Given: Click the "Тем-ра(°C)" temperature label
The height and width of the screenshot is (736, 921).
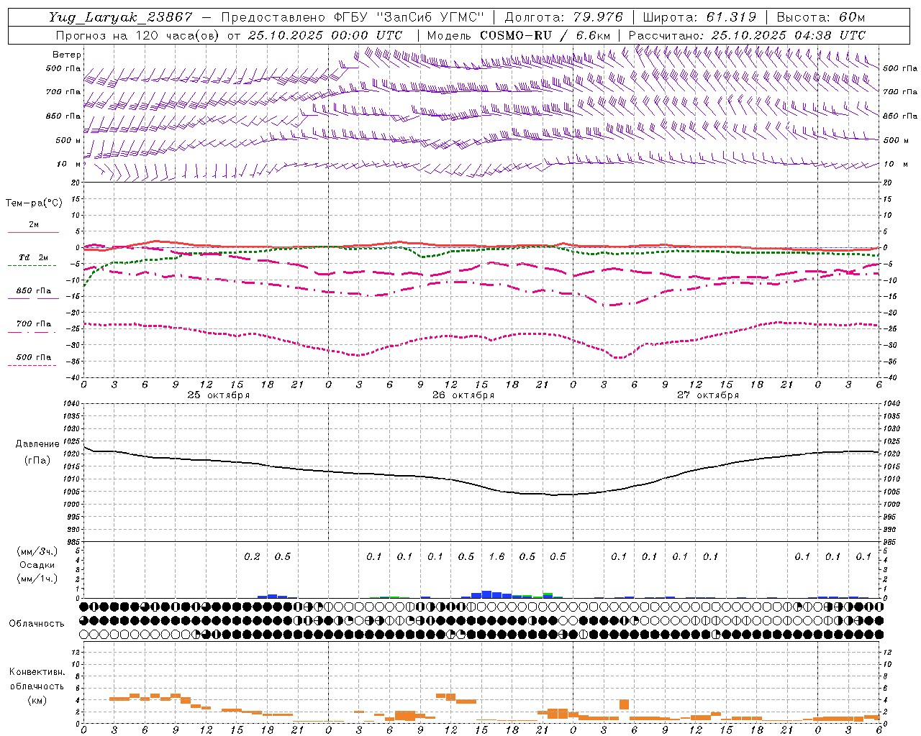Looking at the screenshot, I should [34, 203].
